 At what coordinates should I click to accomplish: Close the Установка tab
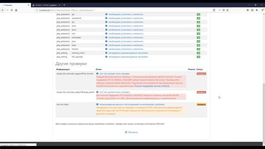coord(29,5)
